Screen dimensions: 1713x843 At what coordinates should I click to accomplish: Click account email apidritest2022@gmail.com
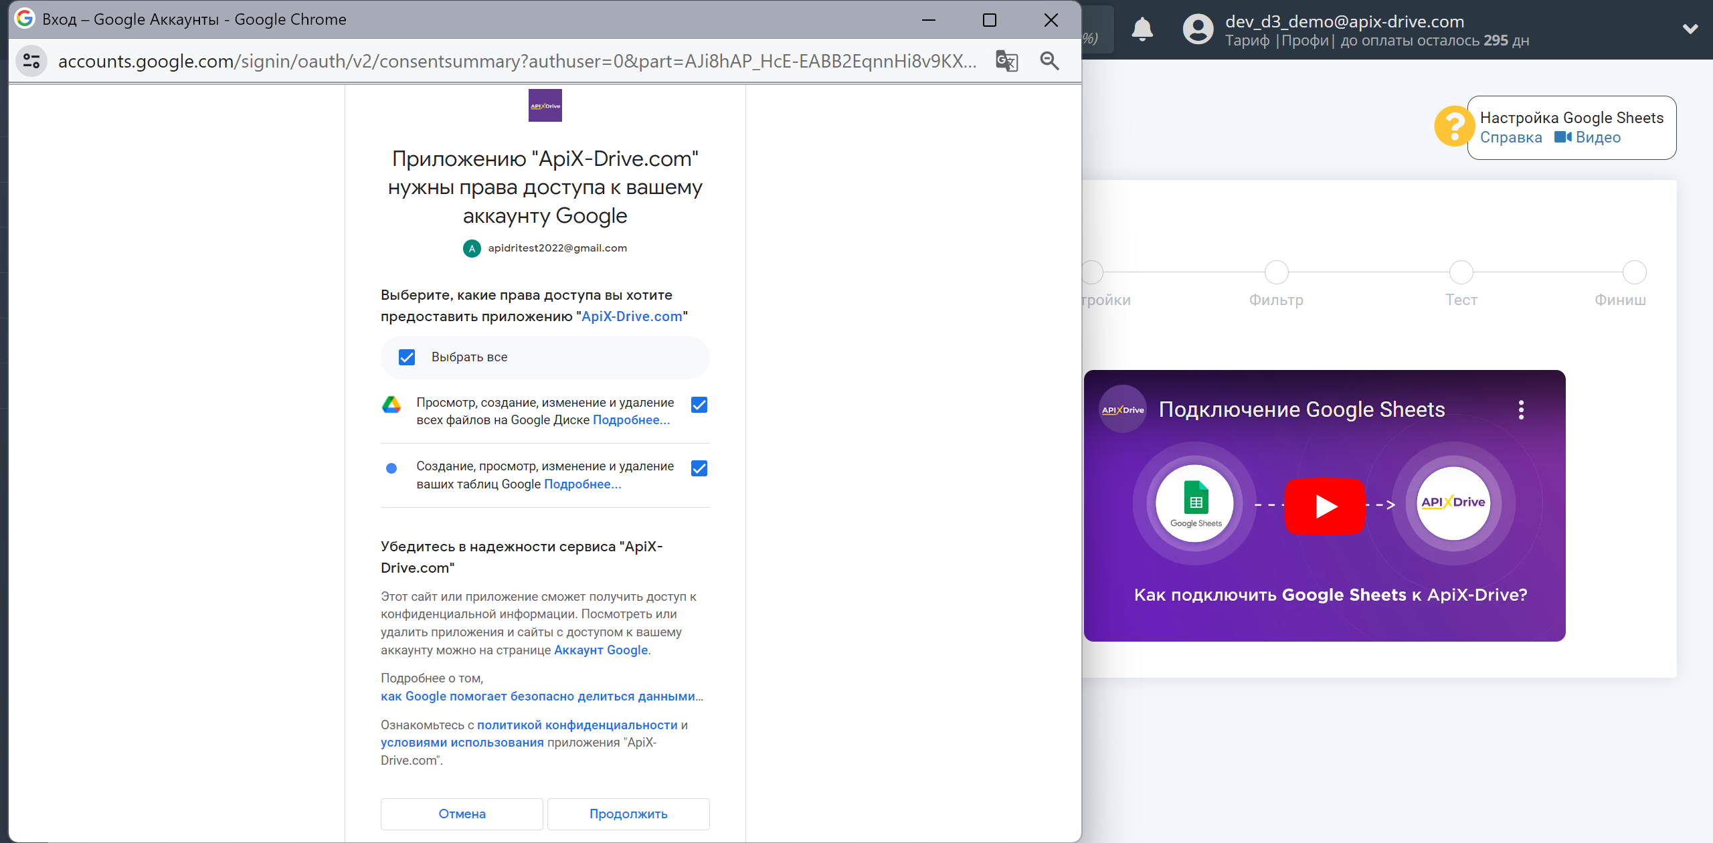point(557,248)
